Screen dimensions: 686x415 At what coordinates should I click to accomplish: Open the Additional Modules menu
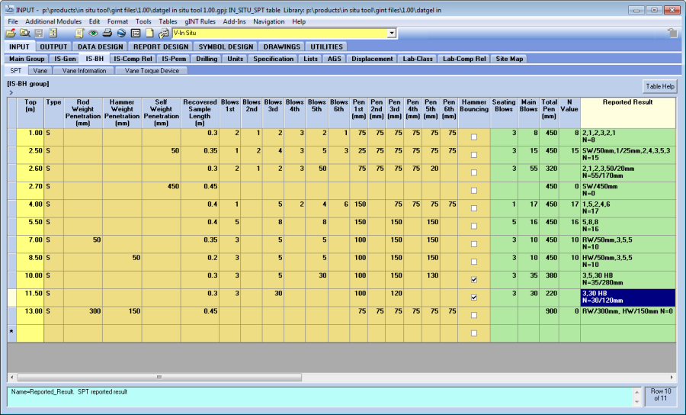tap(53, 22)
